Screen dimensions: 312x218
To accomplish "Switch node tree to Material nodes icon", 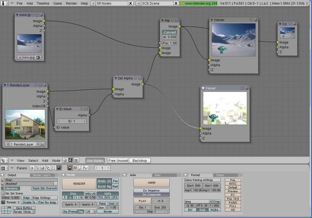I will coord(65,160).
